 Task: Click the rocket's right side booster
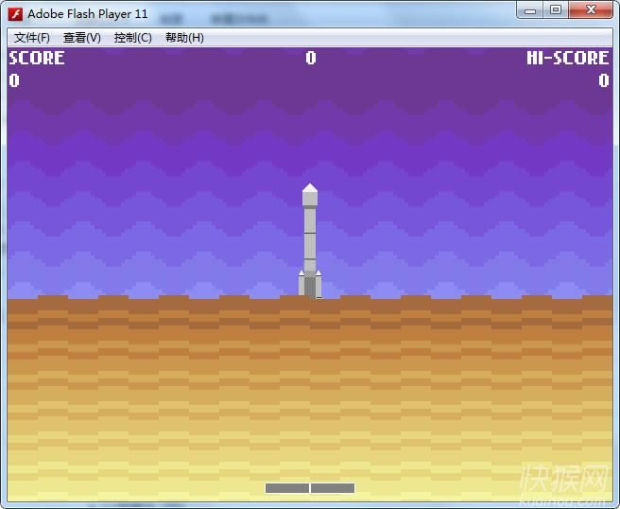point(319,283)
